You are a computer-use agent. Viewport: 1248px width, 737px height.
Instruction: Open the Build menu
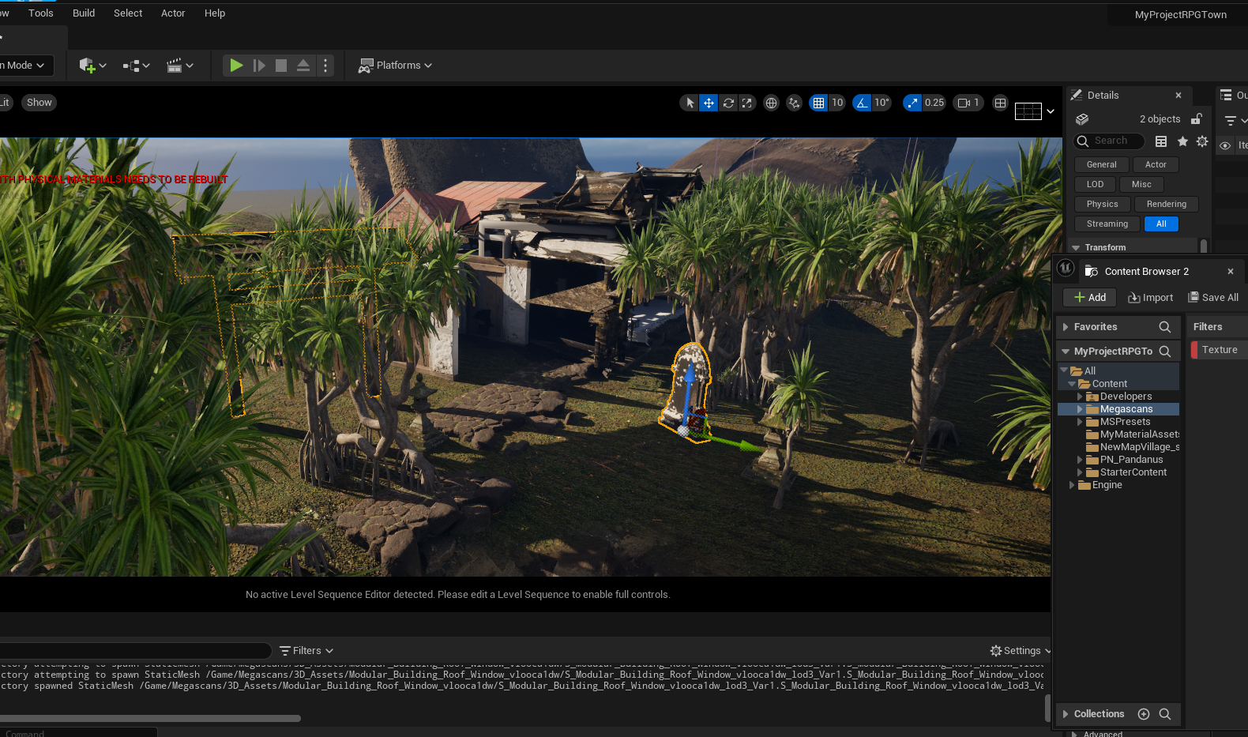point(84,13)
